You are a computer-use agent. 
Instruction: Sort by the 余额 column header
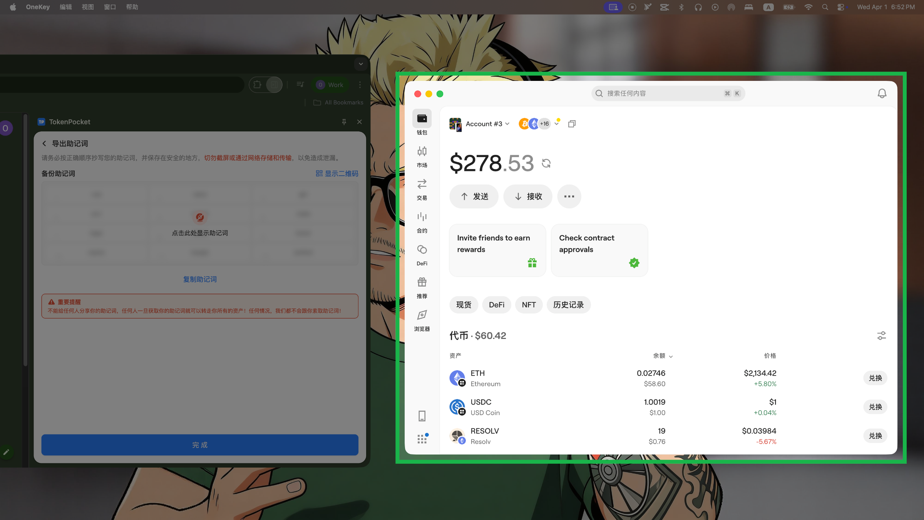pyautogui.click(x=663, y=356)
